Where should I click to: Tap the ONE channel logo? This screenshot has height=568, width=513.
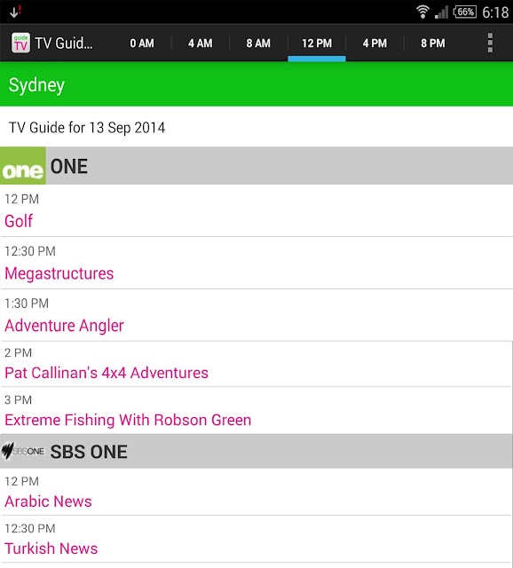pyautogui.click(x=23, y=166)
